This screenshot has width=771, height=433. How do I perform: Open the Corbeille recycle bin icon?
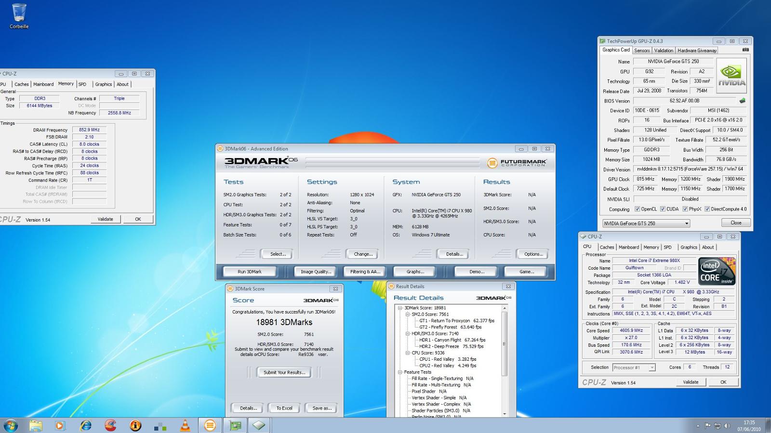point(19,16)
